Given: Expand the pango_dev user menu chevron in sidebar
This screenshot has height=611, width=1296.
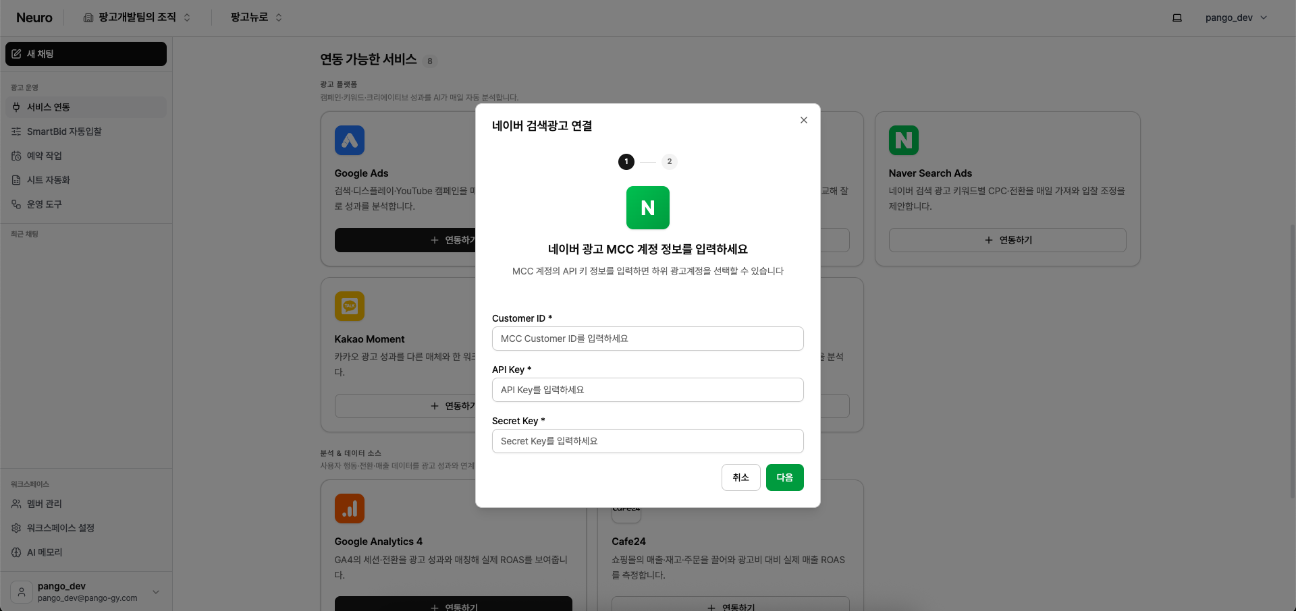Looking at the screenshot, I should pos(156,592).
